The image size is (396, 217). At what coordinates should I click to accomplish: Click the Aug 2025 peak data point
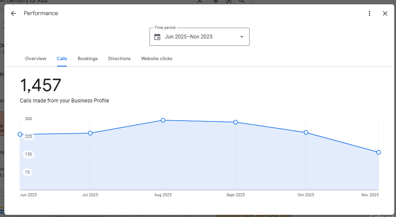point(163,120)
